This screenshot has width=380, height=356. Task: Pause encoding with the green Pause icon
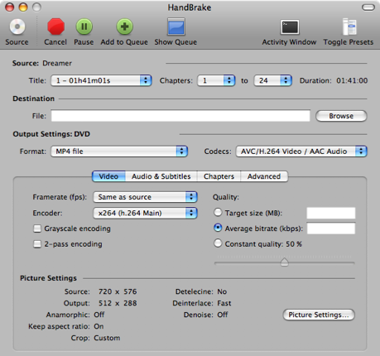84,26
